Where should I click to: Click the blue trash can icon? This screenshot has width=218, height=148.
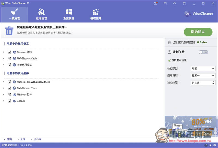tap(9, 31)
